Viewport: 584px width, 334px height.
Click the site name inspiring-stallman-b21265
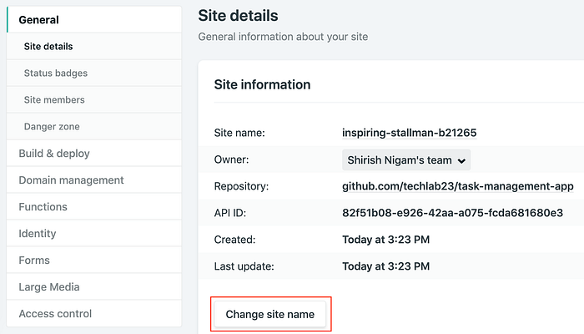pos(408,132)
